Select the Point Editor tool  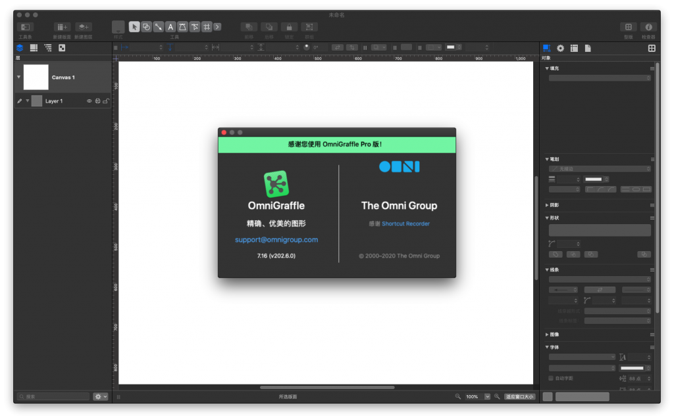(x=195, y=27)
